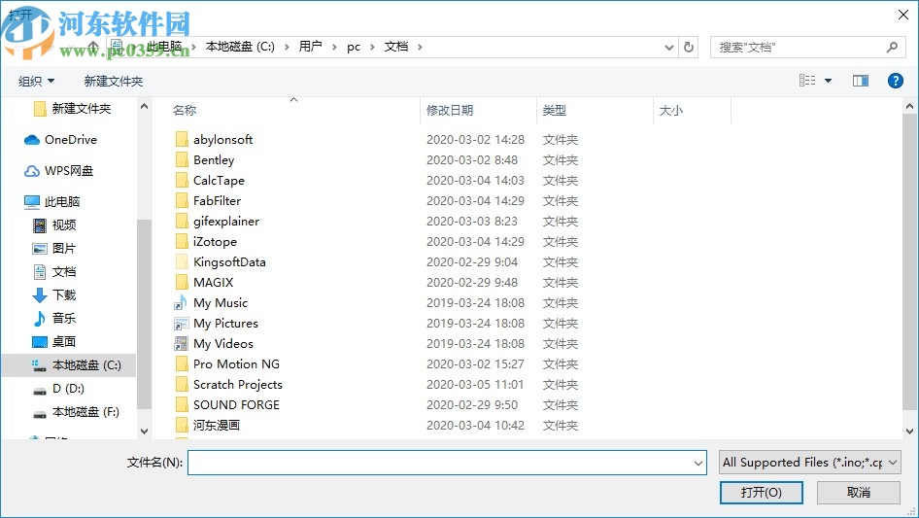Click the search magnifier icon
This screenshot has width=919, height=518.
click(x=892, y=47)
